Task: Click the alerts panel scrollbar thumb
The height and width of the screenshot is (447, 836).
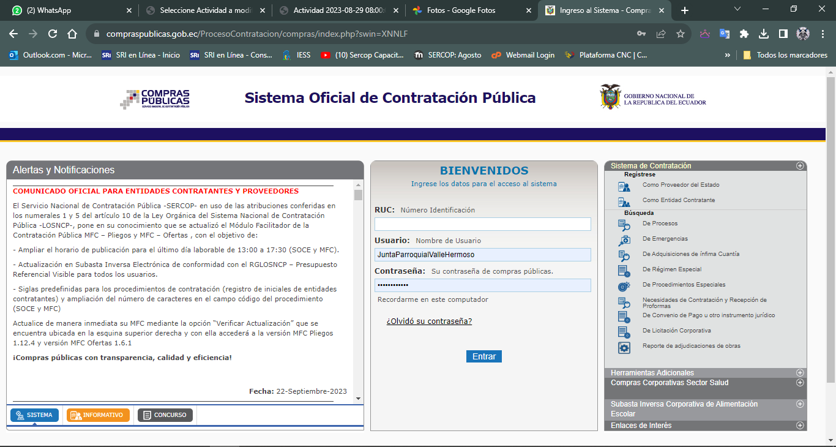Action: [358, 195]
